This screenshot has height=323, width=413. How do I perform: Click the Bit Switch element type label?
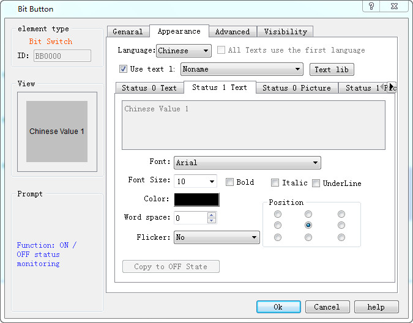click(51, 42)
